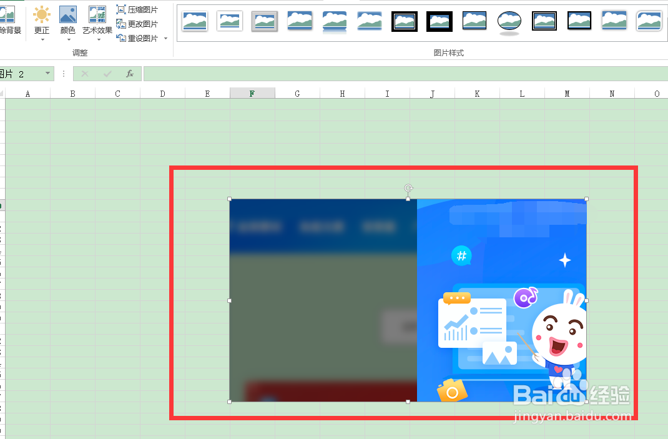
Task: Click the picture's rotation handle
Action: coord(408,188)
